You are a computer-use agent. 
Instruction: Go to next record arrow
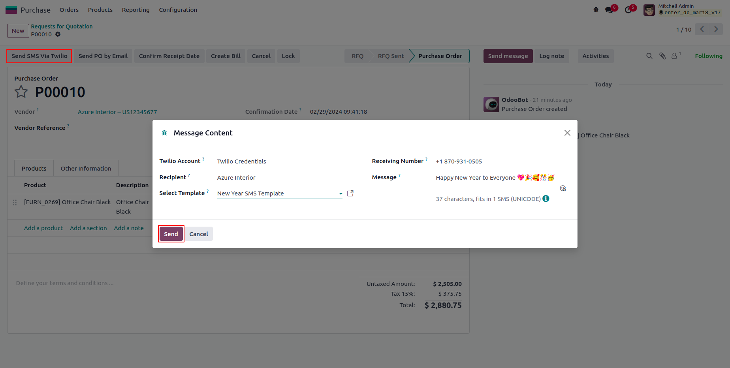[x=716, y=29]
